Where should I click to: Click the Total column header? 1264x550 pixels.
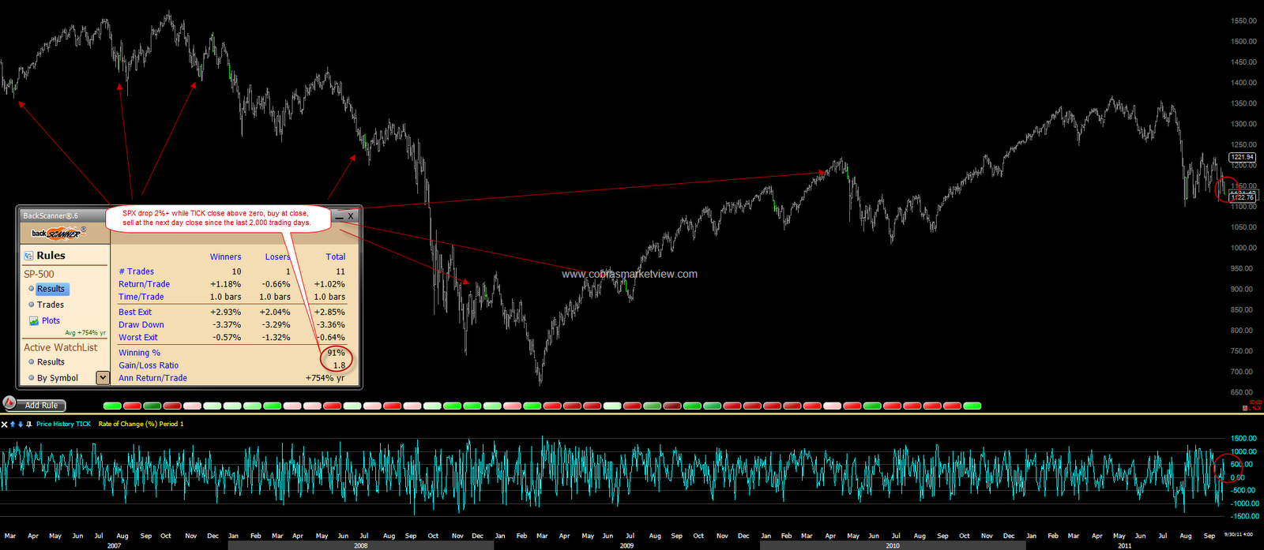(x=335, y=256)
